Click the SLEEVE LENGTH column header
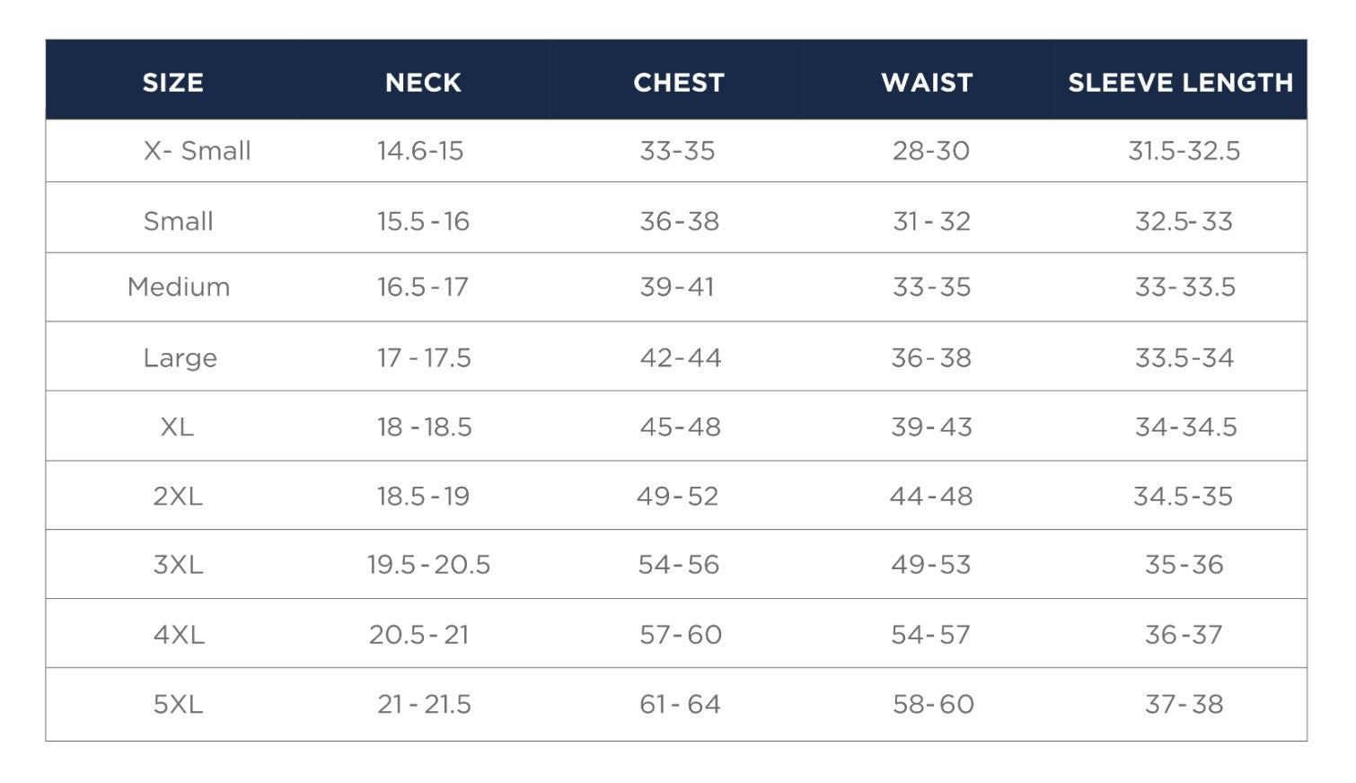 tap(1180, 83)
